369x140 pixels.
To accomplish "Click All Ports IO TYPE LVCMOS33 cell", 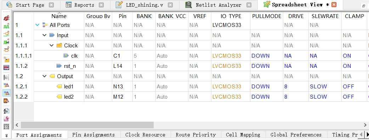I will click(x=231, y=25).
